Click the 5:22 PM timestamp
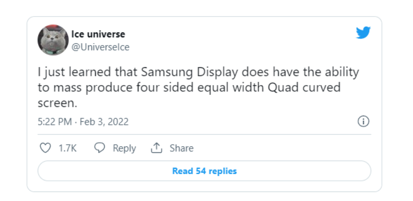 point(54,122)
